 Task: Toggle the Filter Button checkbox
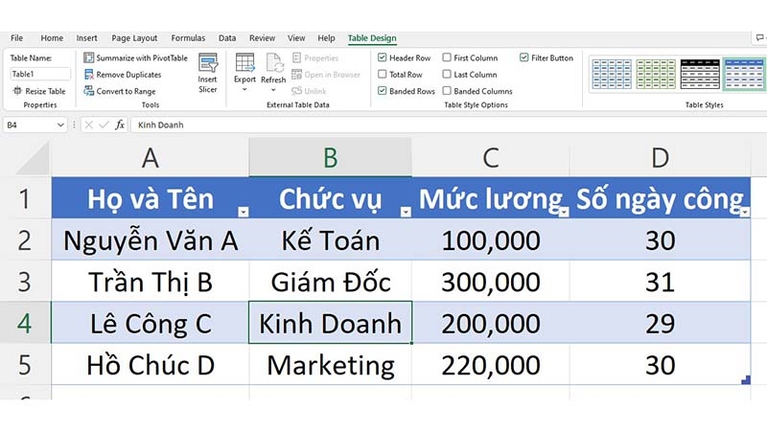(523, 57)
